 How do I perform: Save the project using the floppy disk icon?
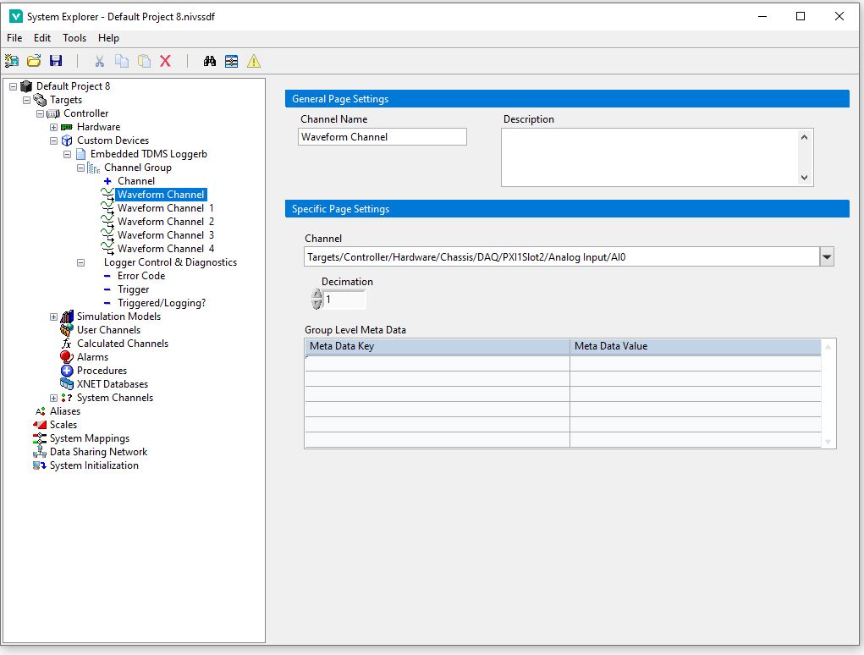56,61
